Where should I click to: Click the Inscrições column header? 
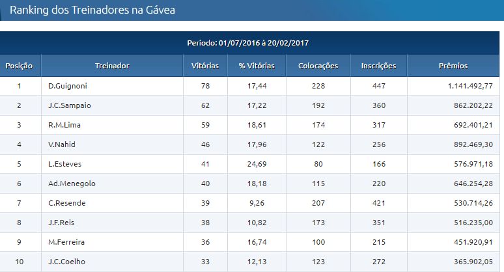point(378,66)
